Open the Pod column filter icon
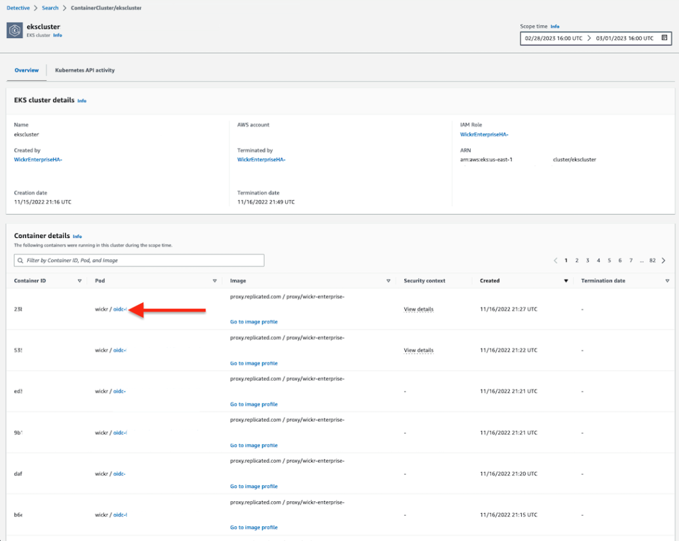The width and height of the screenshot is (679, 541). (x=215, y=280)
